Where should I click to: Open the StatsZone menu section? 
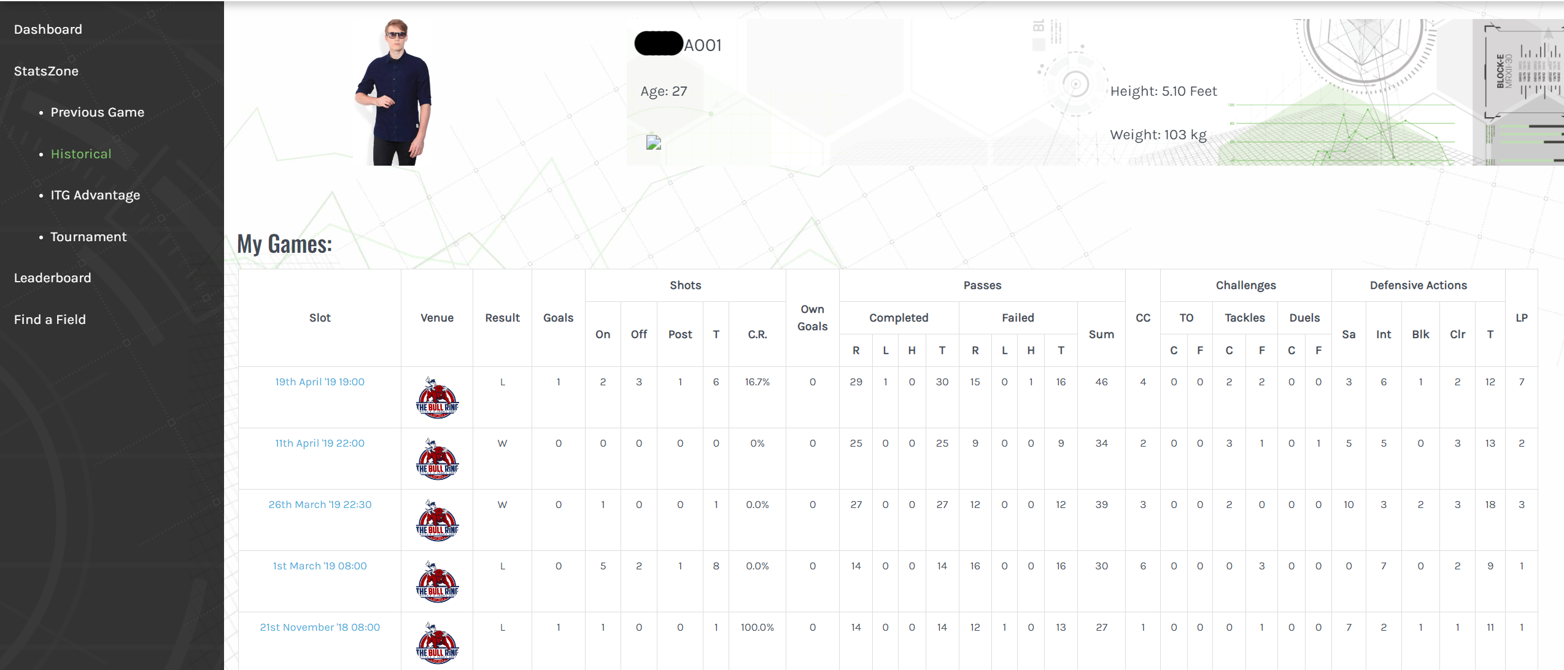pyautogui.click(x=46, y=71)
